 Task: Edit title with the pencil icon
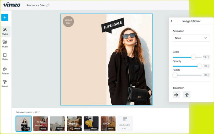(48, 5)
